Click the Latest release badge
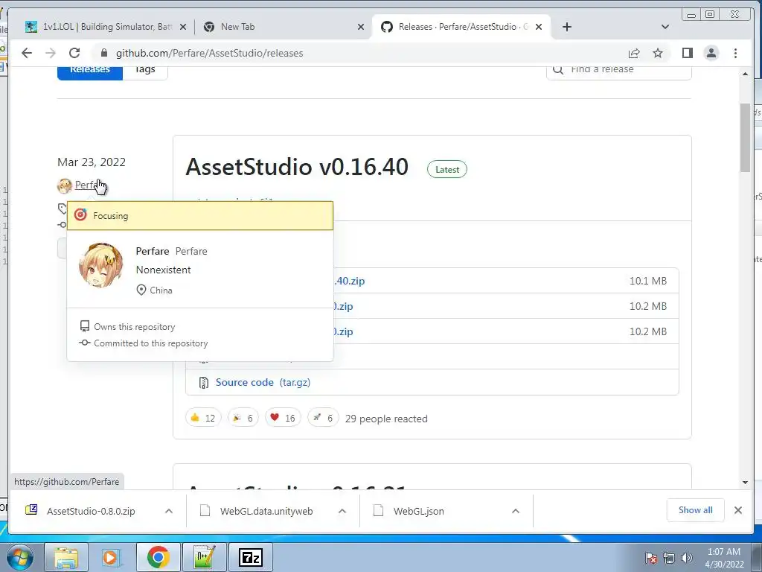The width and height of the screenshot is (762, 572). 447,169
